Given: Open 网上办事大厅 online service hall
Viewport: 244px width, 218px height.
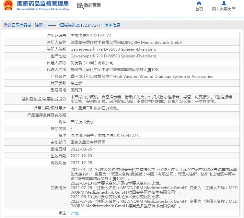Looking at the screenshot, I should tap(224, 9).
